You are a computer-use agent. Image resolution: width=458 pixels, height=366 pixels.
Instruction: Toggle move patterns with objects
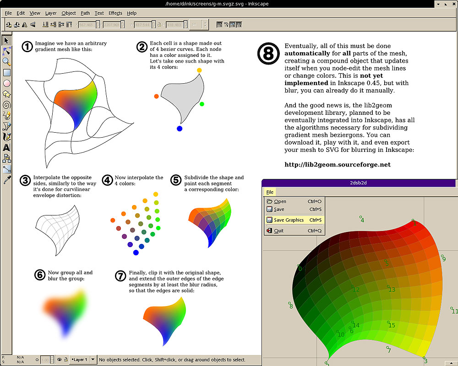239,25
